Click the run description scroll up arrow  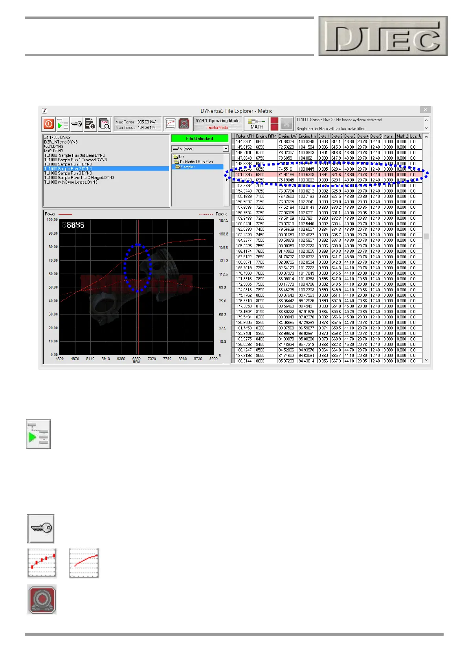(x=426, y=120)
